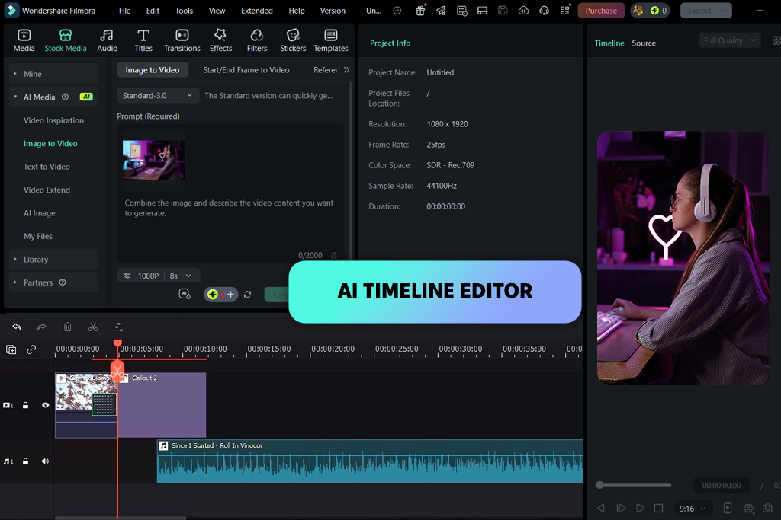Image resolution: width=781 pixels, height=520 pixels.
Task: Open the View menu
Action: (x=217, y=11)
